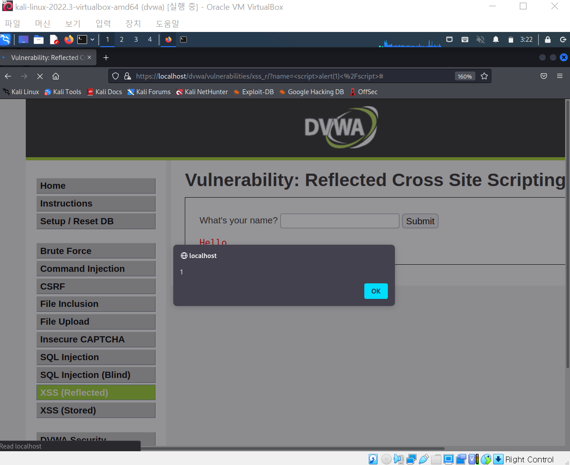The image size is (570, 465).
Task: Click the 3:22 clock in the panel
Action: tap(526, 40)
